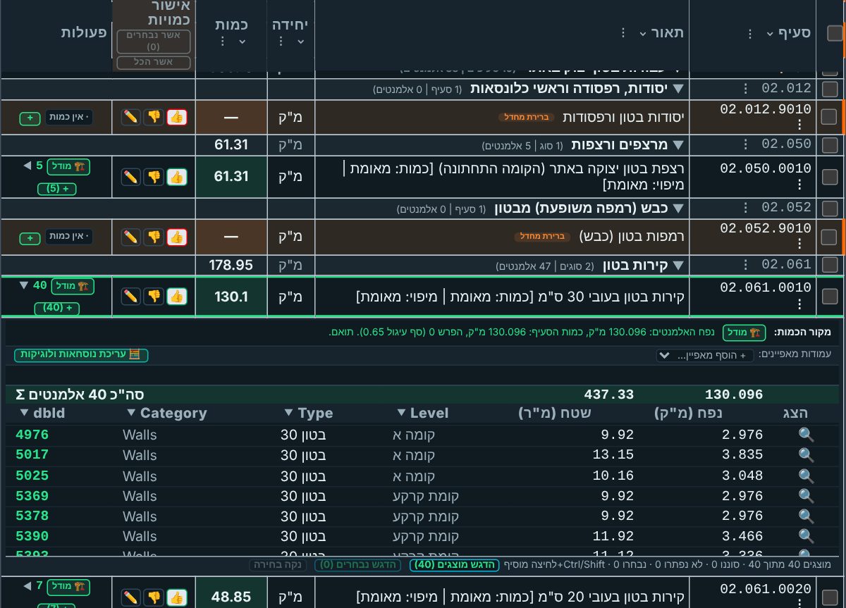Select row 02.050.0010 with its checkbox
846x608 pixels.
tap(829, 177)
